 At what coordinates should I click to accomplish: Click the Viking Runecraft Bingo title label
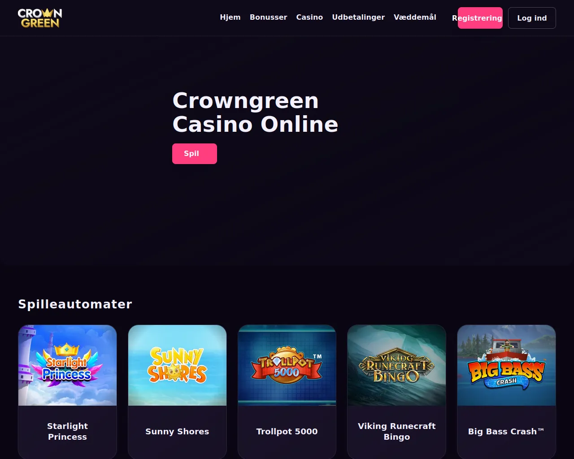397,431
